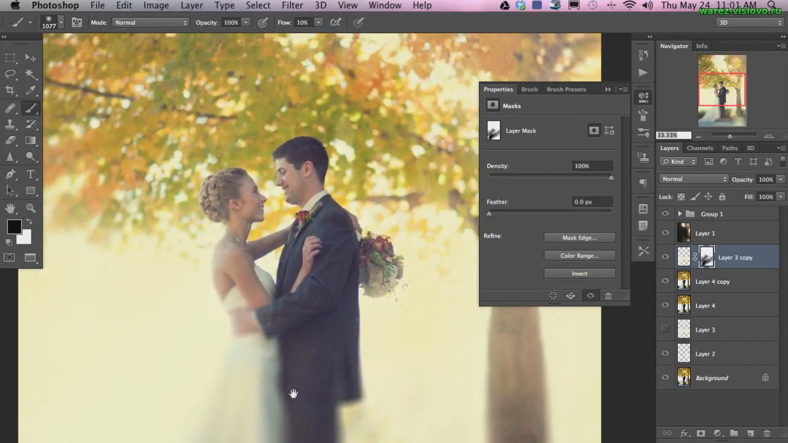Click the Feather value input field
The width and height of the screenshot is (788, 443).
pyautogui.click(x=592, y=202)
